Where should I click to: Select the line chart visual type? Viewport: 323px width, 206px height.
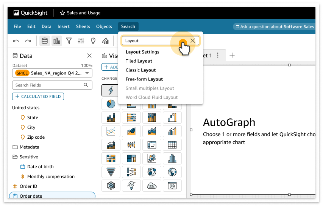111,131
